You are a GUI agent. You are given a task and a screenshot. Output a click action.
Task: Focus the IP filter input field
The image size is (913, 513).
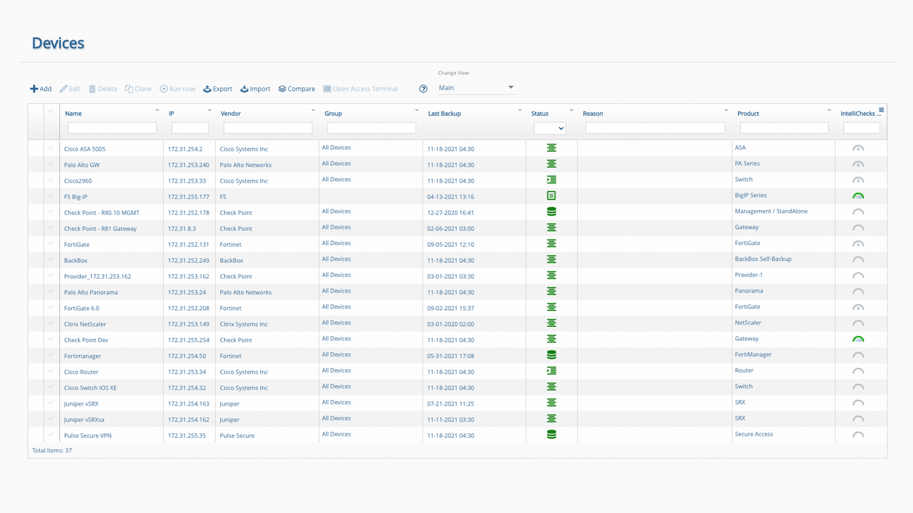[190, 128]
